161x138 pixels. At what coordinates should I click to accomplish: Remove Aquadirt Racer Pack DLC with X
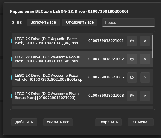point(145,41)
